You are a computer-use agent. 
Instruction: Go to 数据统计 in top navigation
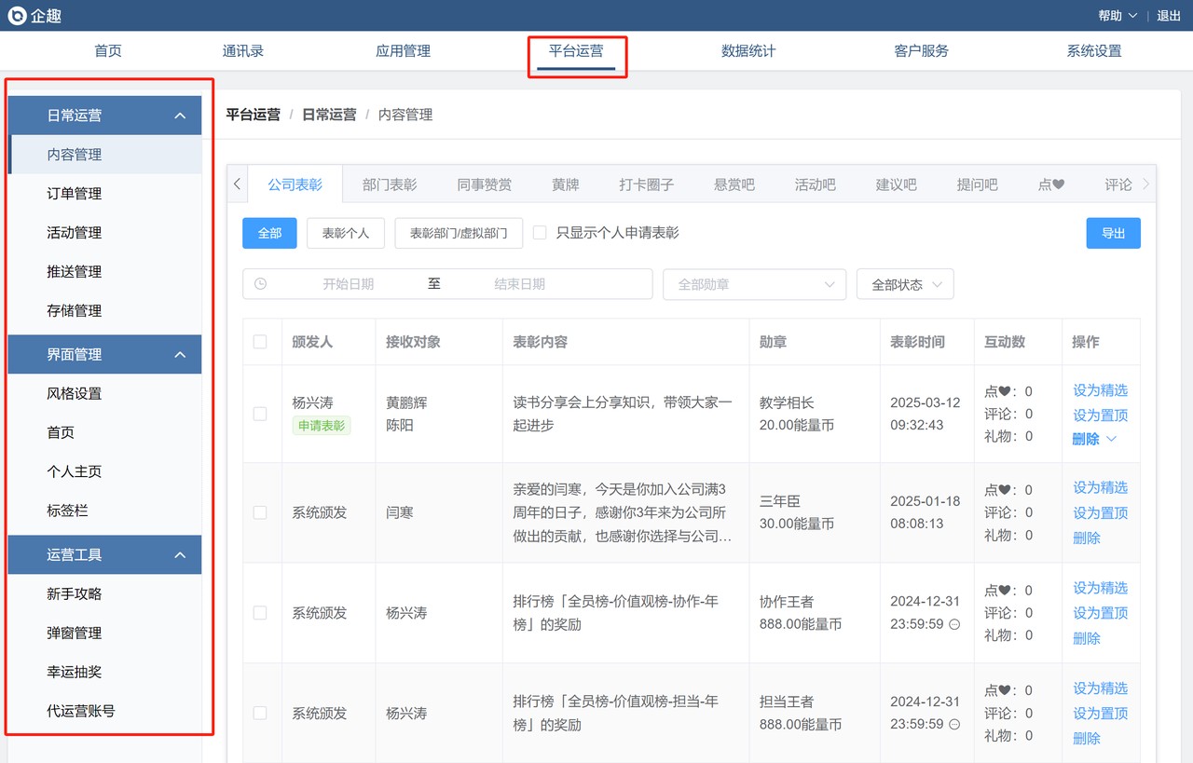tap(748, 51)
